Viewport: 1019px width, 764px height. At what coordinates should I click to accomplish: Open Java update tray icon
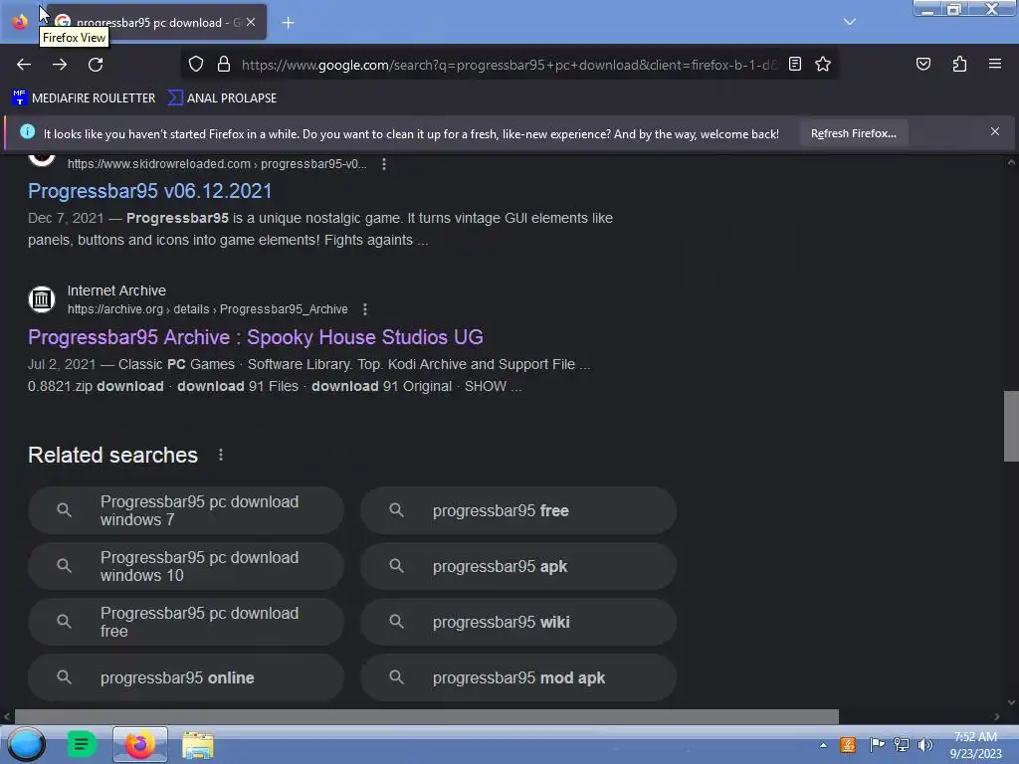pyautogui.click(x=848, y=745)
